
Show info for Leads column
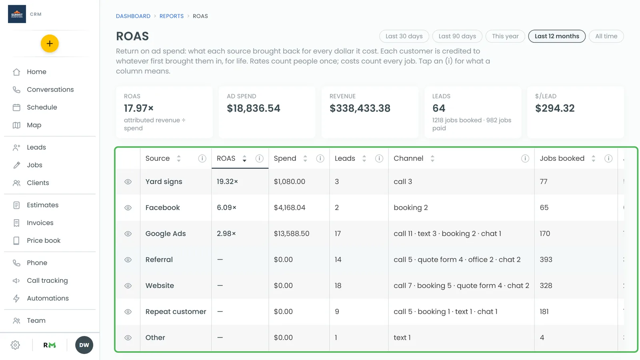point(379,158)
